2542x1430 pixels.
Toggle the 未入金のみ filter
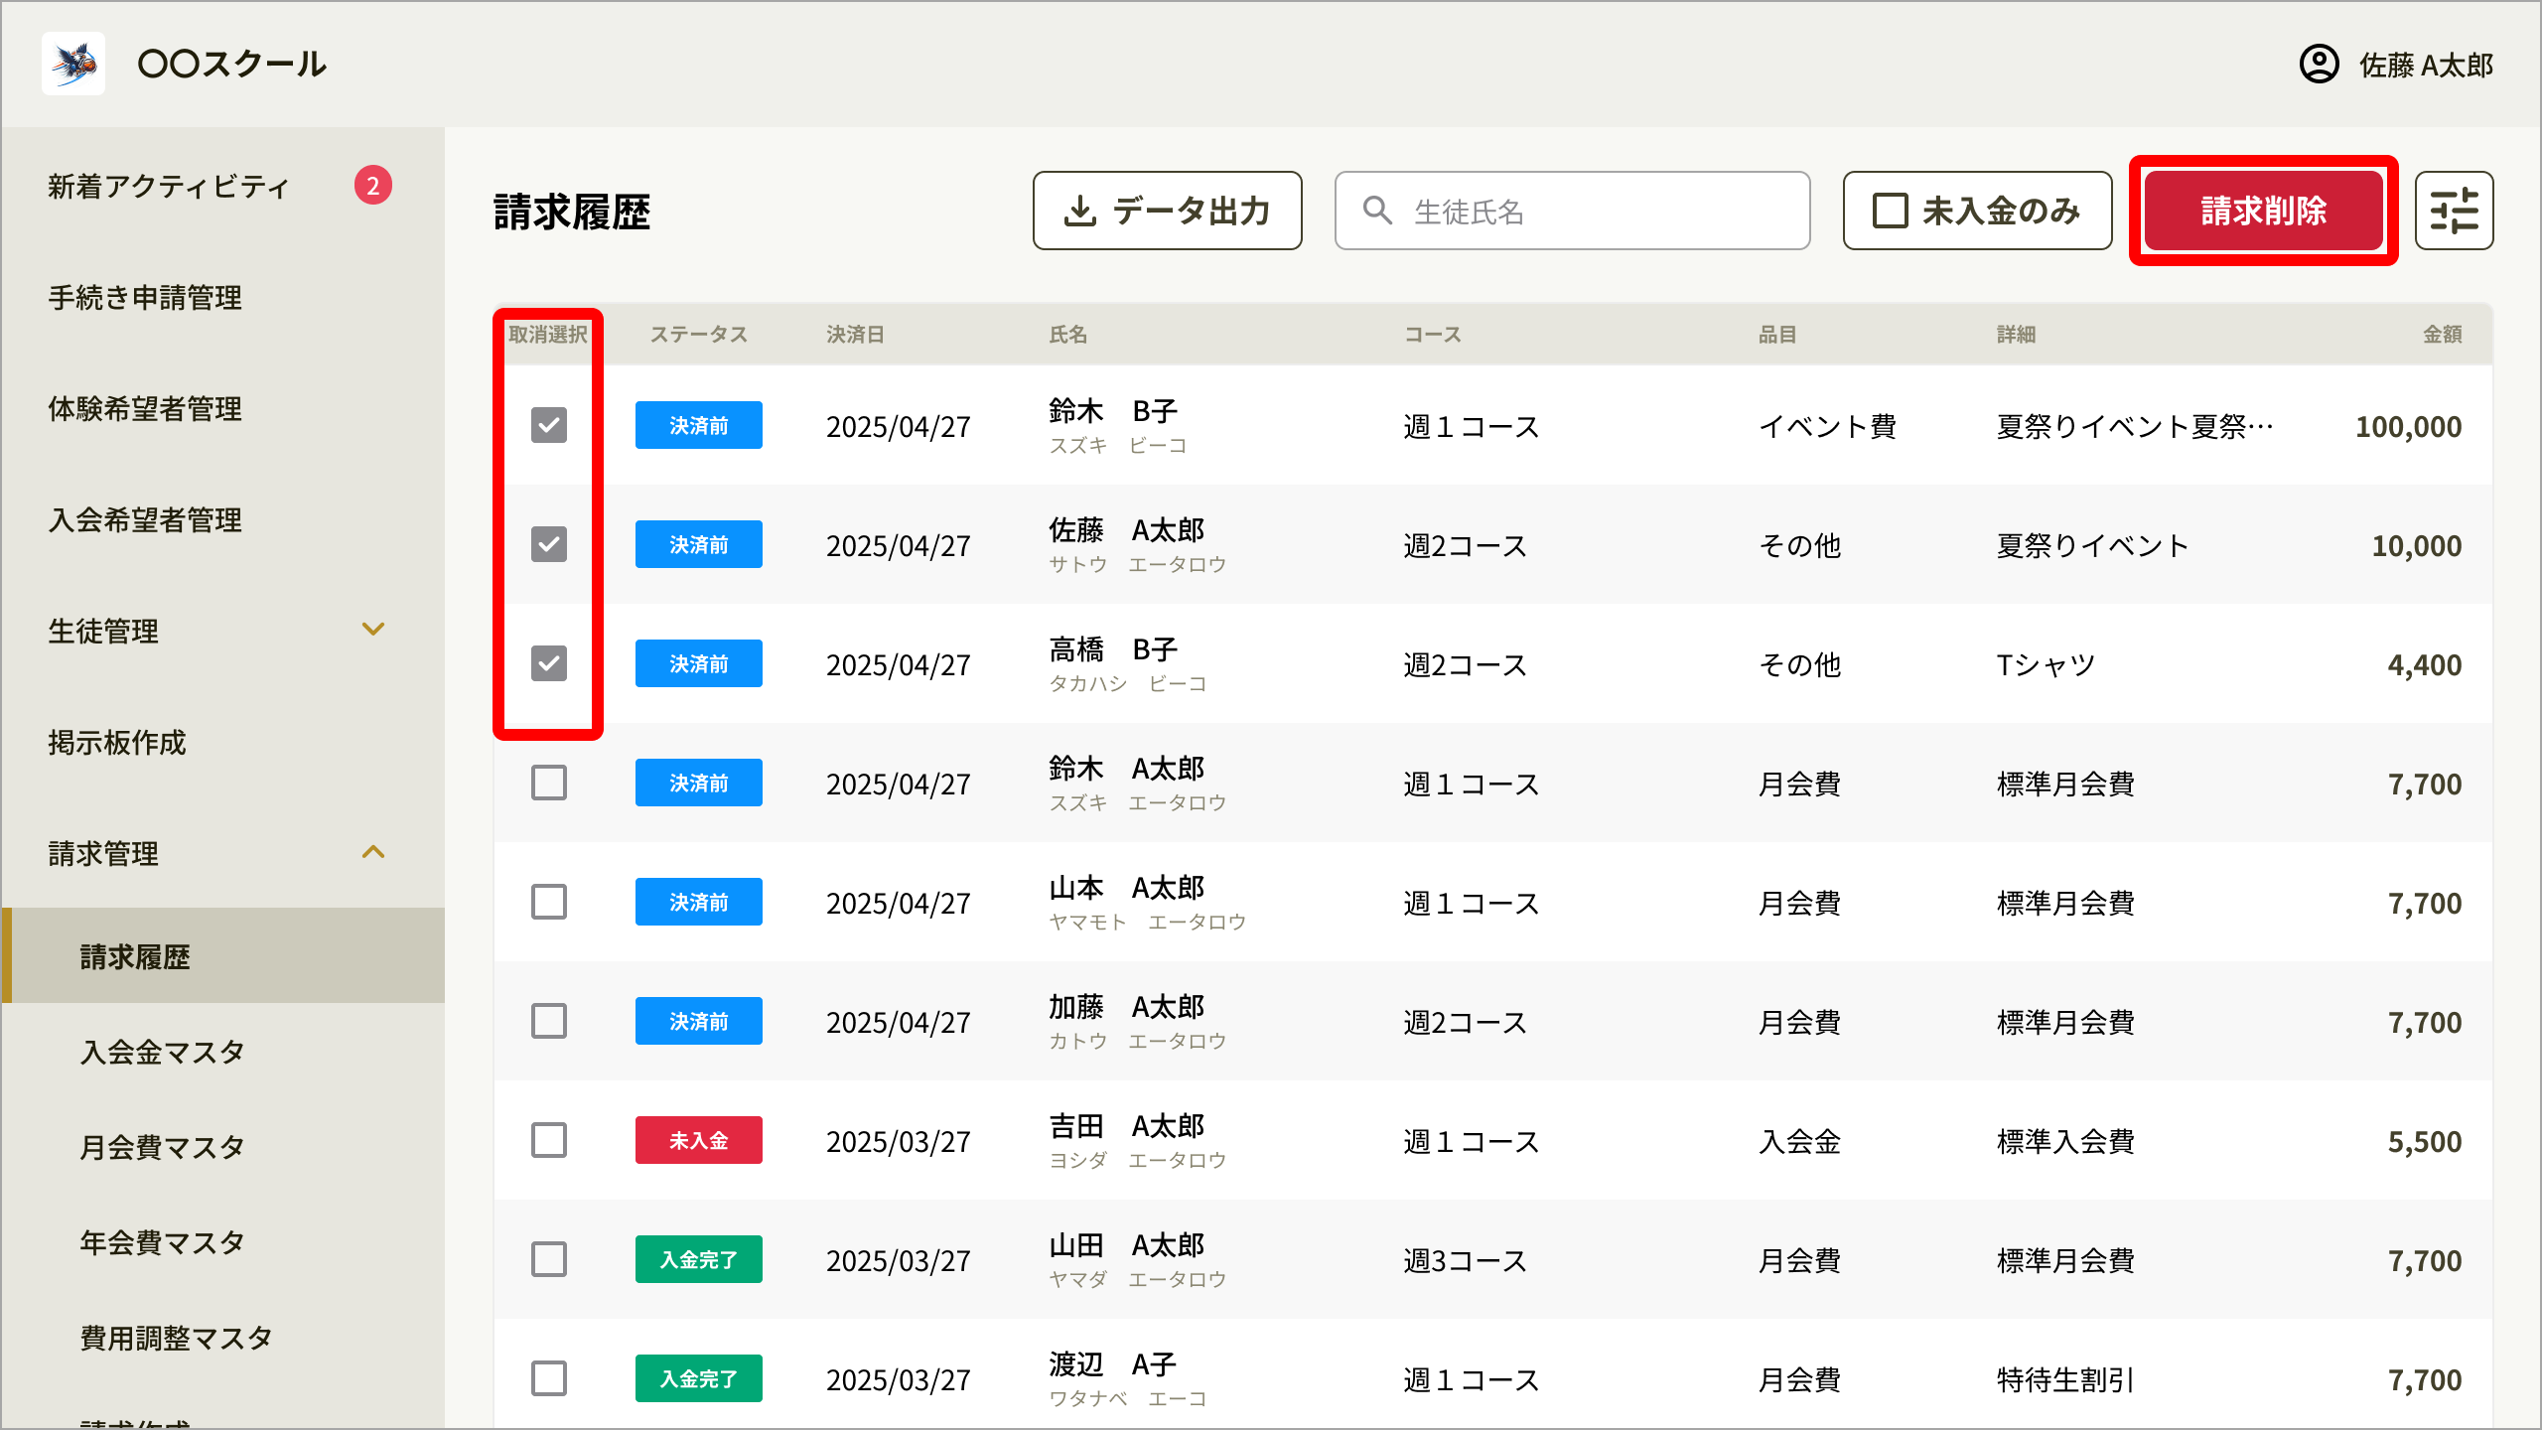(x=1977, y=211)
